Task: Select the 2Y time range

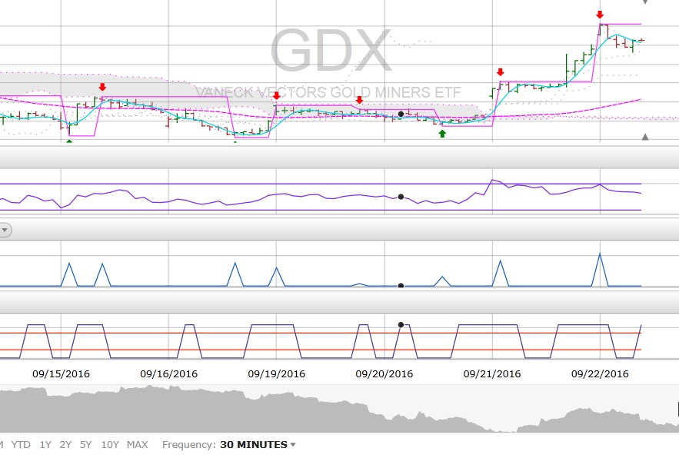Action: point(65,445)
